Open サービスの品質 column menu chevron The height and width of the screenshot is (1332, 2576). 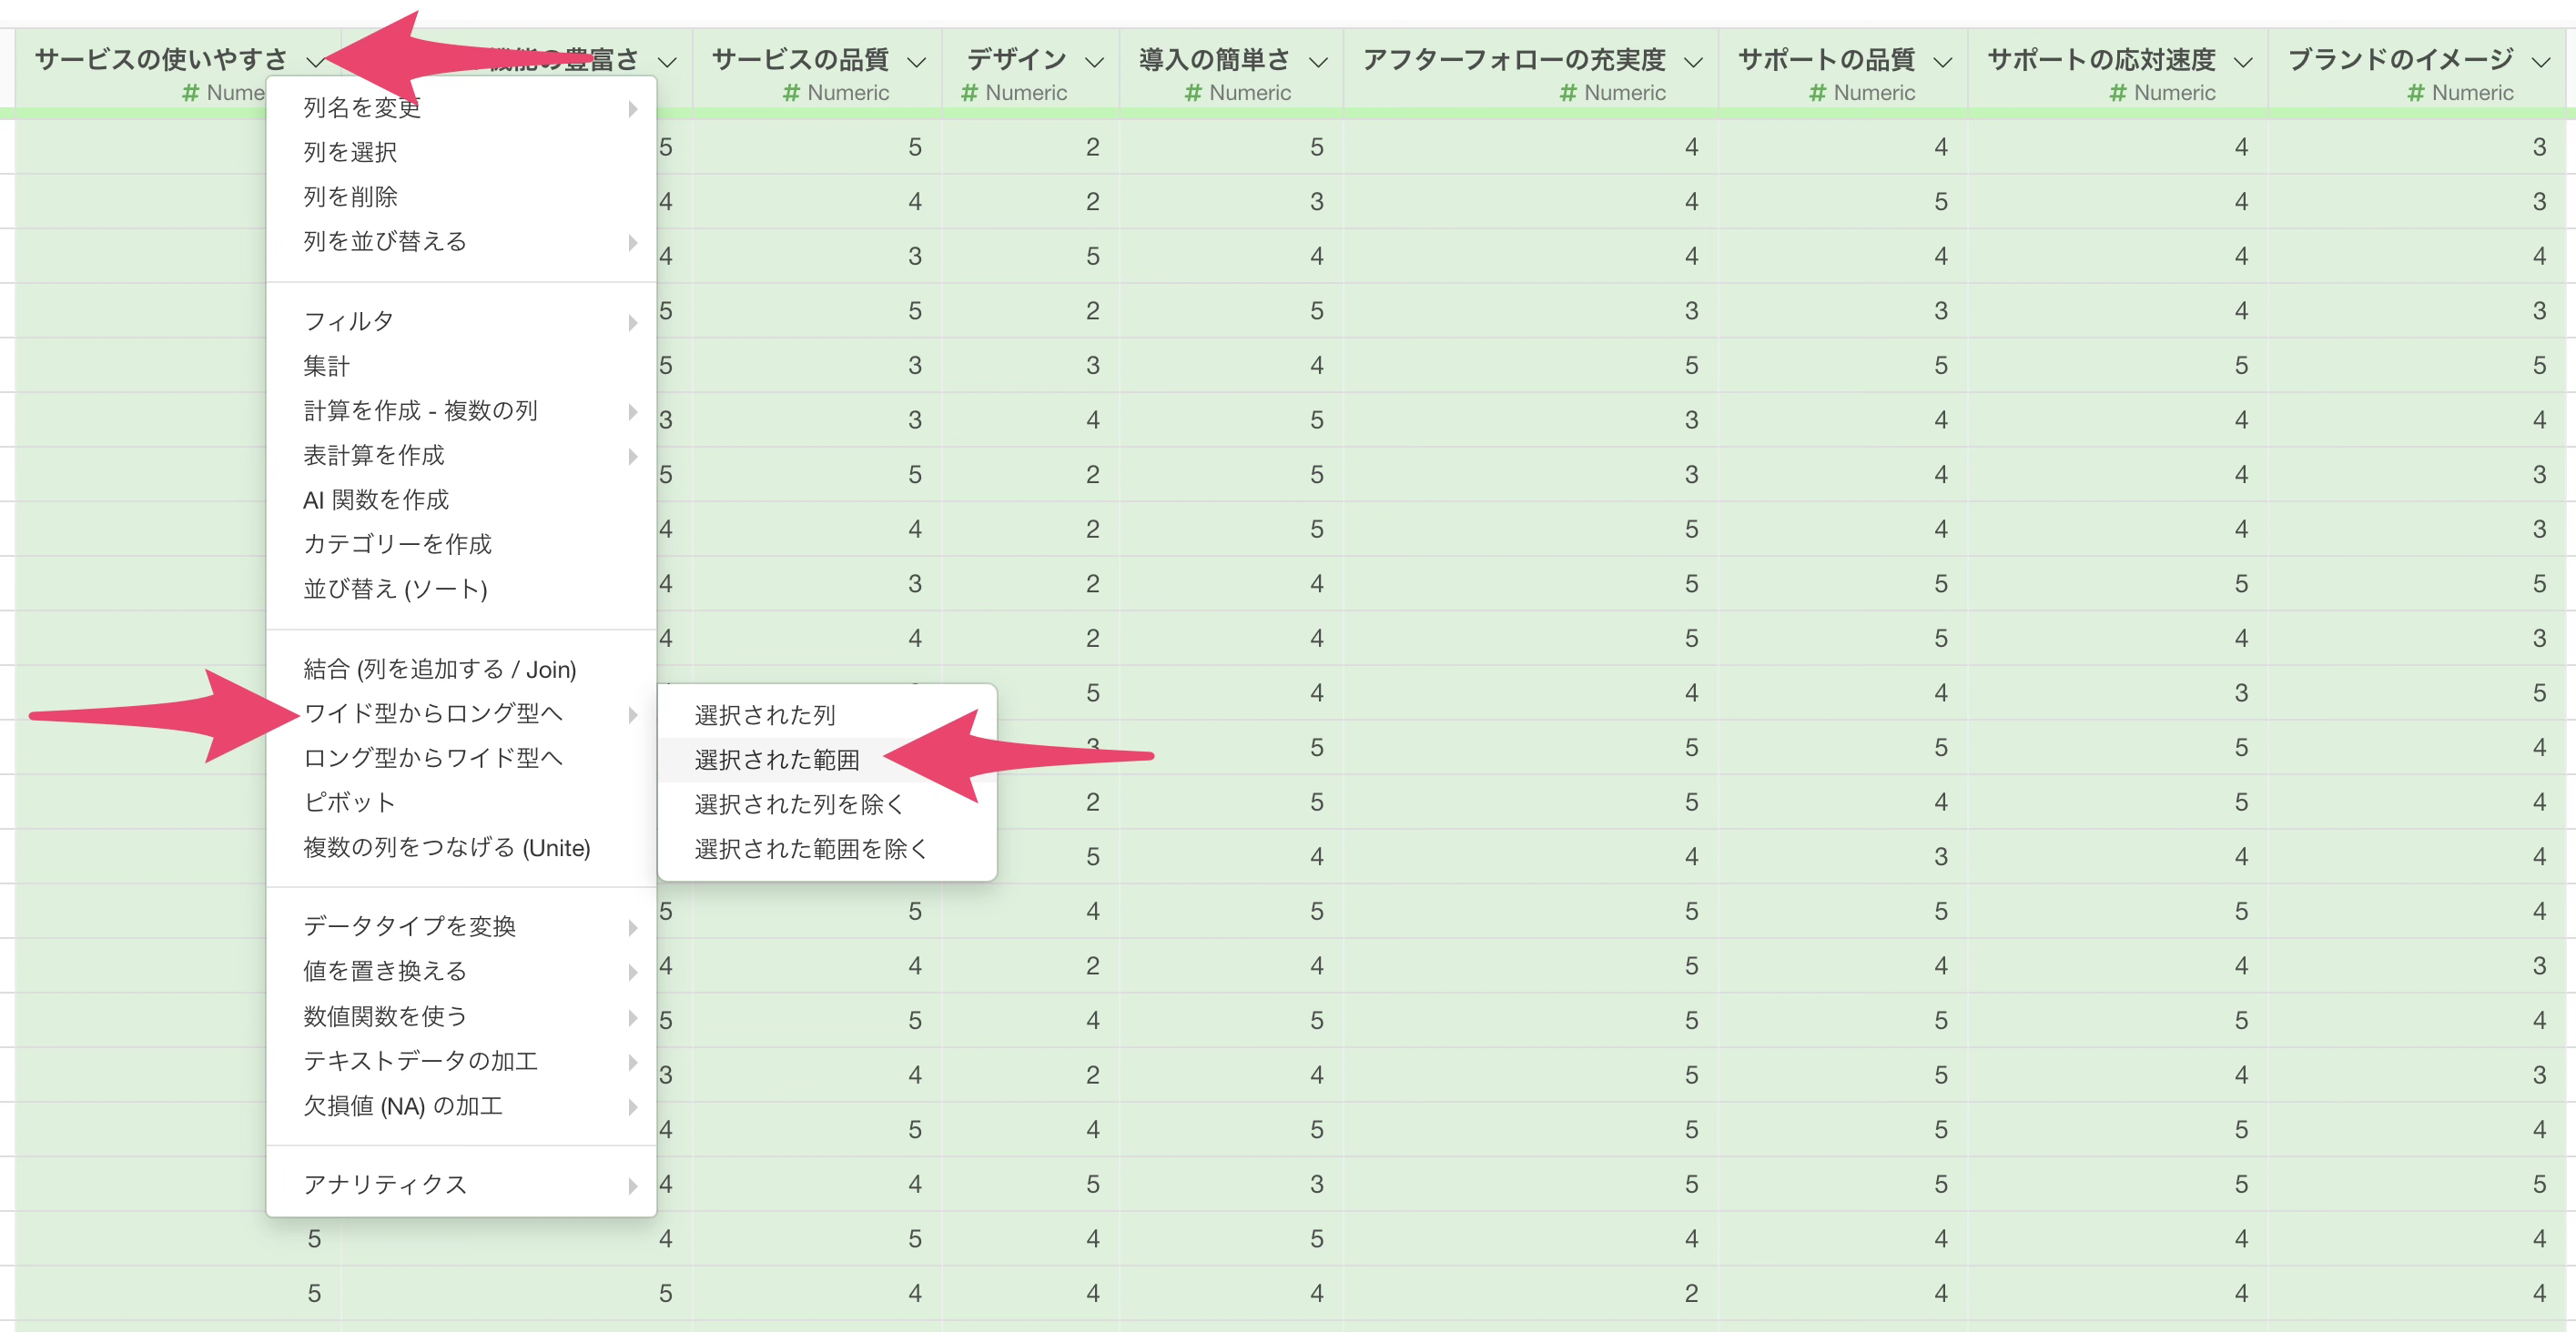coord(916,62)
